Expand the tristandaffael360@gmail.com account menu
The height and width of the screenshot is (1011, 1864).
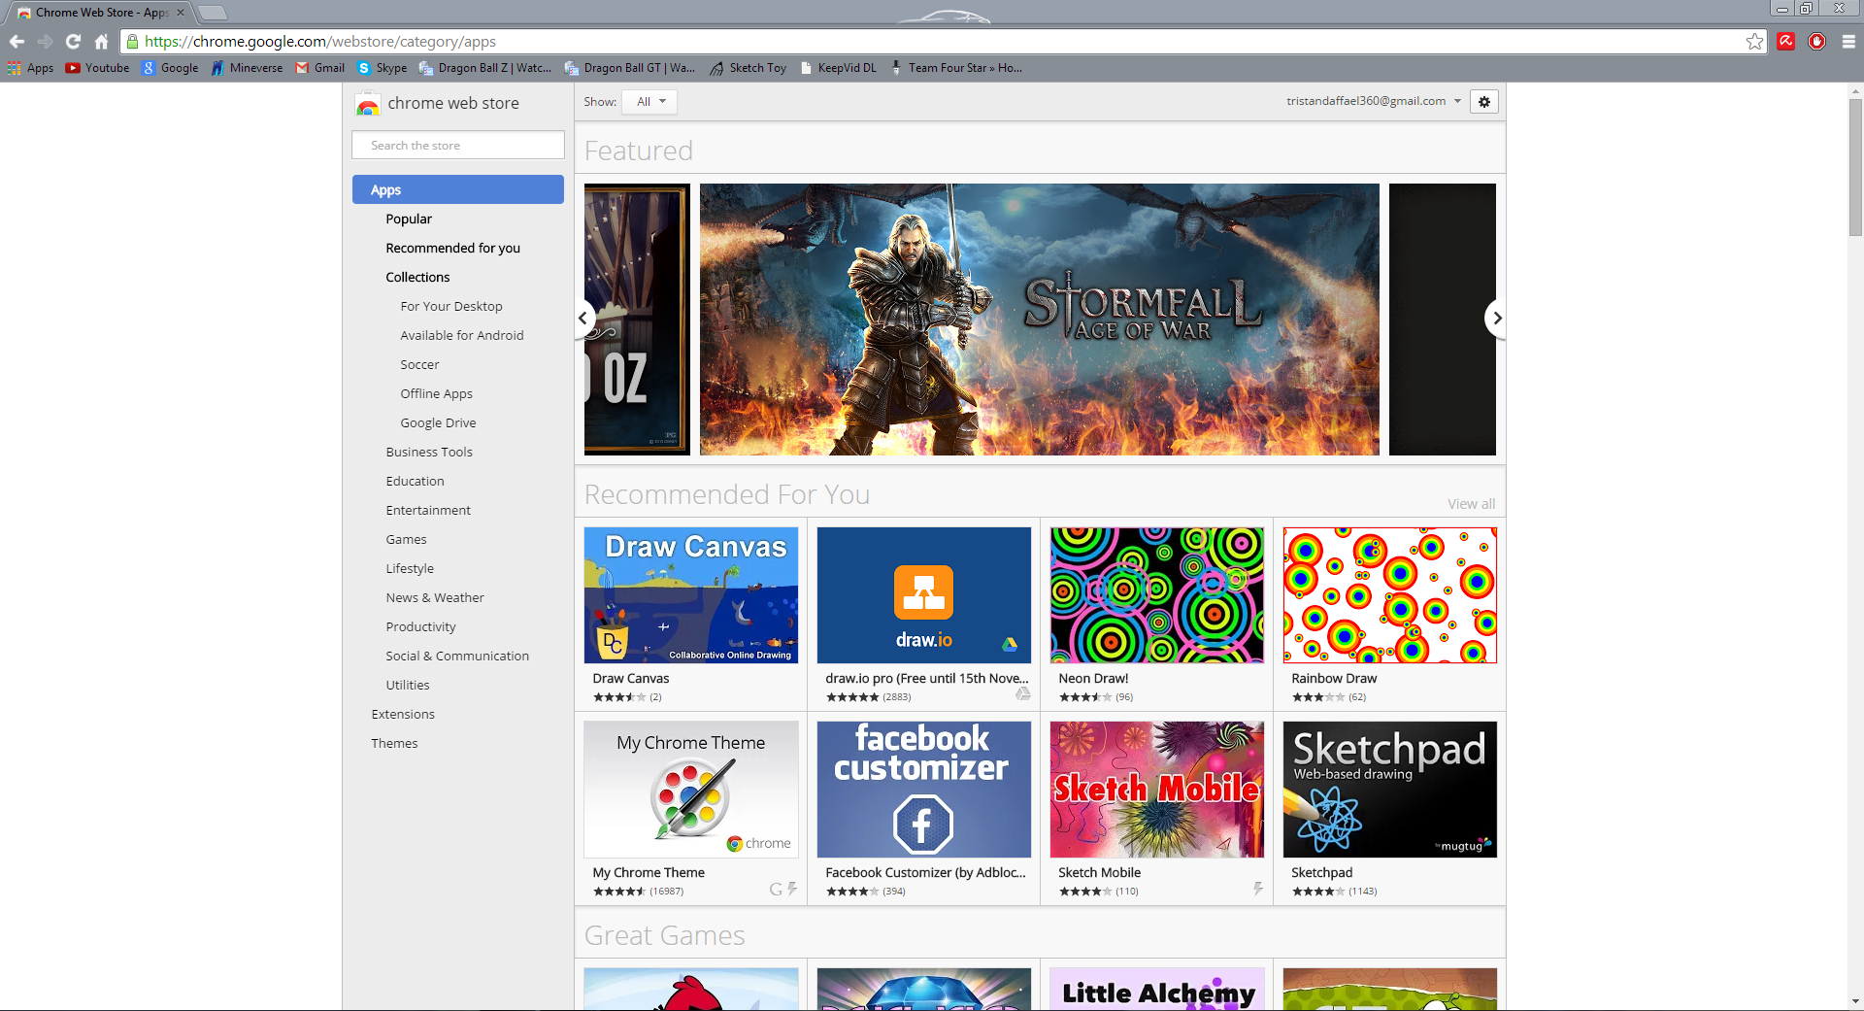(x=1374, y=101)
